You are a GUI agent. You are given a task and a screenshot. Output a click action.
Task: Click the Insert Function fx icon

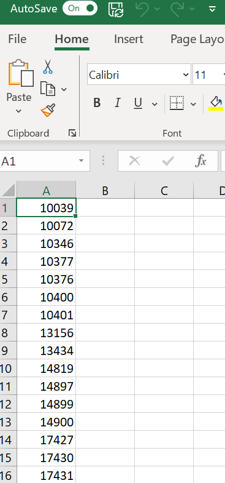[x=200, y=161]
